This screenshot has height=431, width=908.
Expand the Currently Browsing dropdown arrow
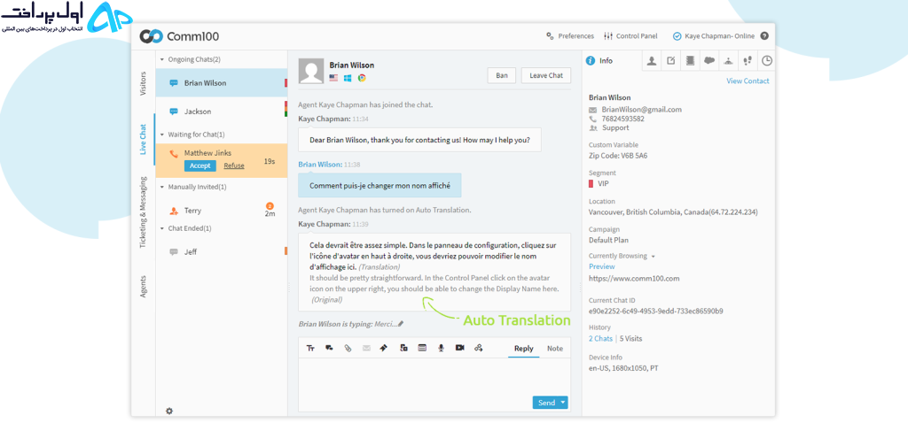click(x=654, y=256)
